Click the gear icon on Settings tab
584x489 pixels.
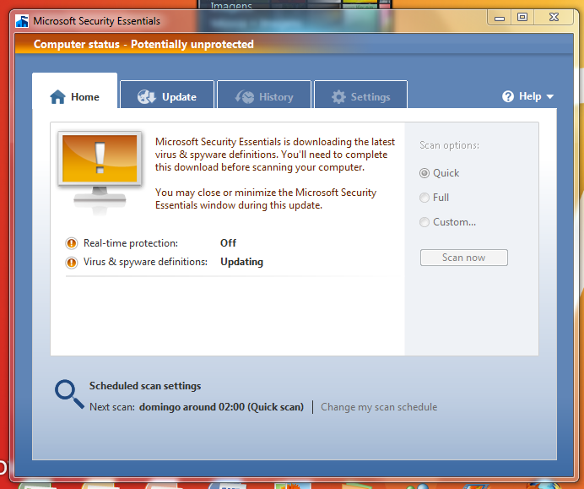click(338, 97)
